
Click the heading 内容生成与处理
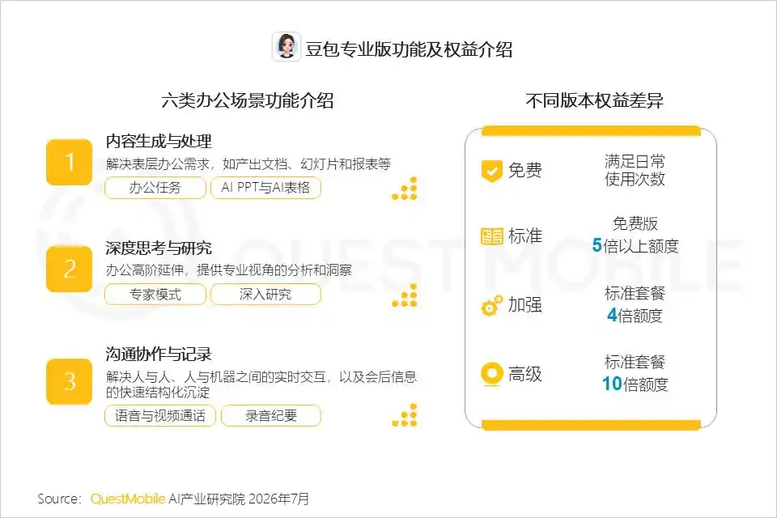tap(159, 142)
